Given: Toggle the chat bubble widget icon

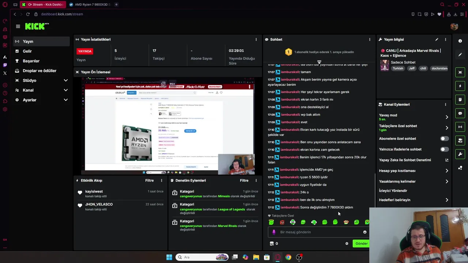Looking at the screenshot, I should pos(460,113).
